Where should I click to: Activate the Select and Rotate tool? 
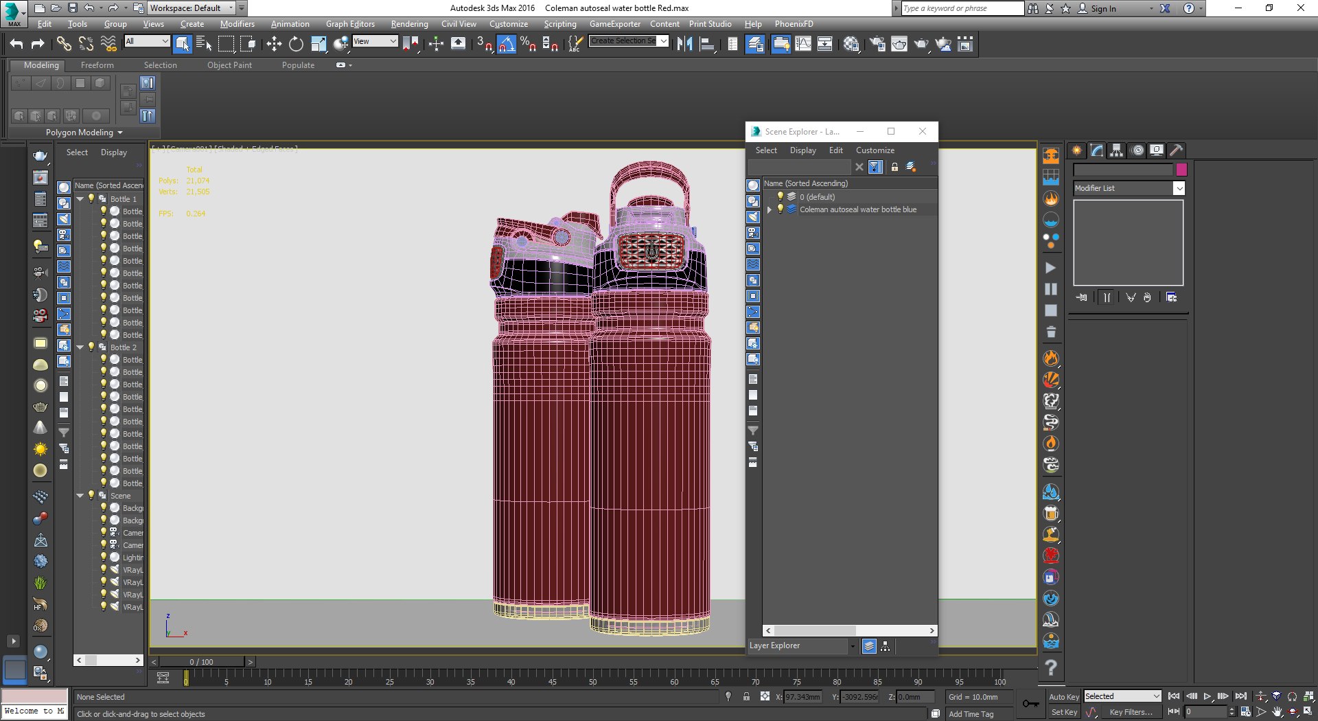pyautogui.click(x=296, y=44)
